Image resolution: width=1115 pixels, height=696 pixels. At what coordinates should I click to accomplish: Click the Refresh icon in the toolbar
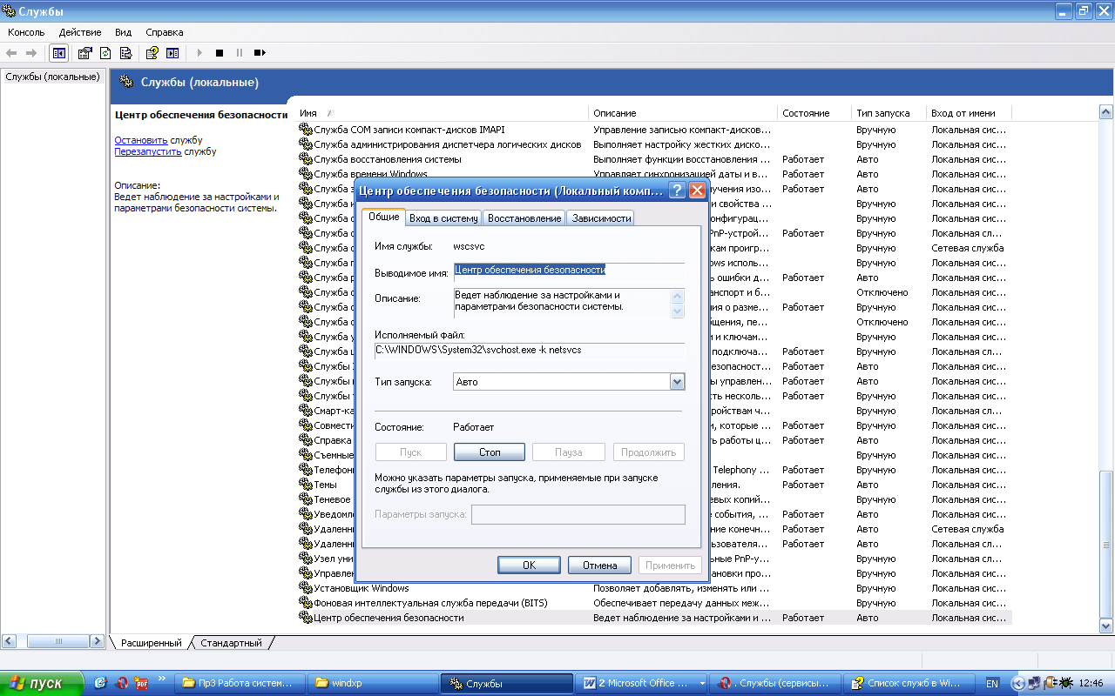coord(105,53)
